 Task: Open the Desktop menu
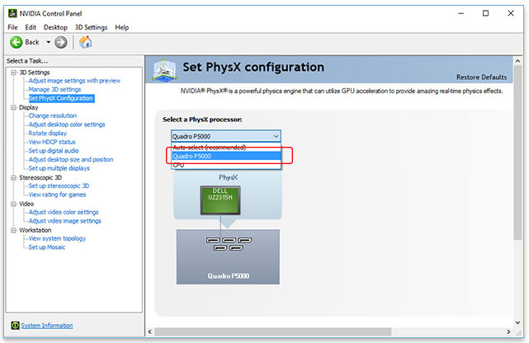tap(55, 27)
